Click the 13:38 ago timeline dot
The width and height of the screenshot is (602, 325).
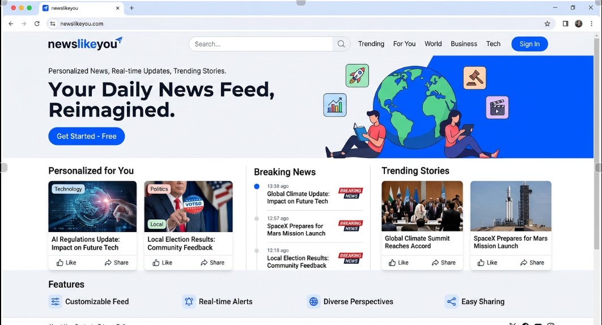(257, 186)
